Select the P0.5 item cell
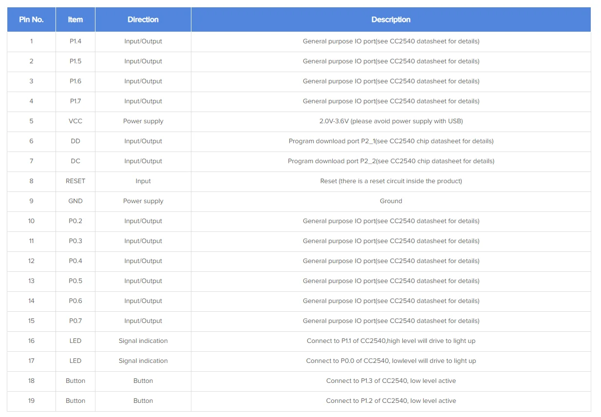This screenshot has height=417, width=601. pyautogui.click(x=75, y=281)
